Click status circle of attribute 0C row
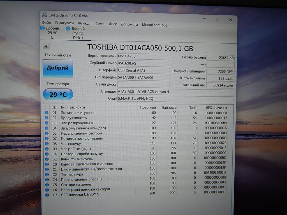The height and width of the screenshot is (215, 287). (47, 159)
